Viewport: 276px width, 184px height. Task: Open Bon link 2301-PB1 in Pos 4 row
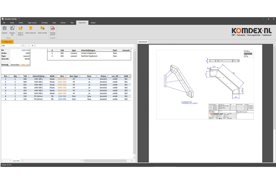pos(62,96)
